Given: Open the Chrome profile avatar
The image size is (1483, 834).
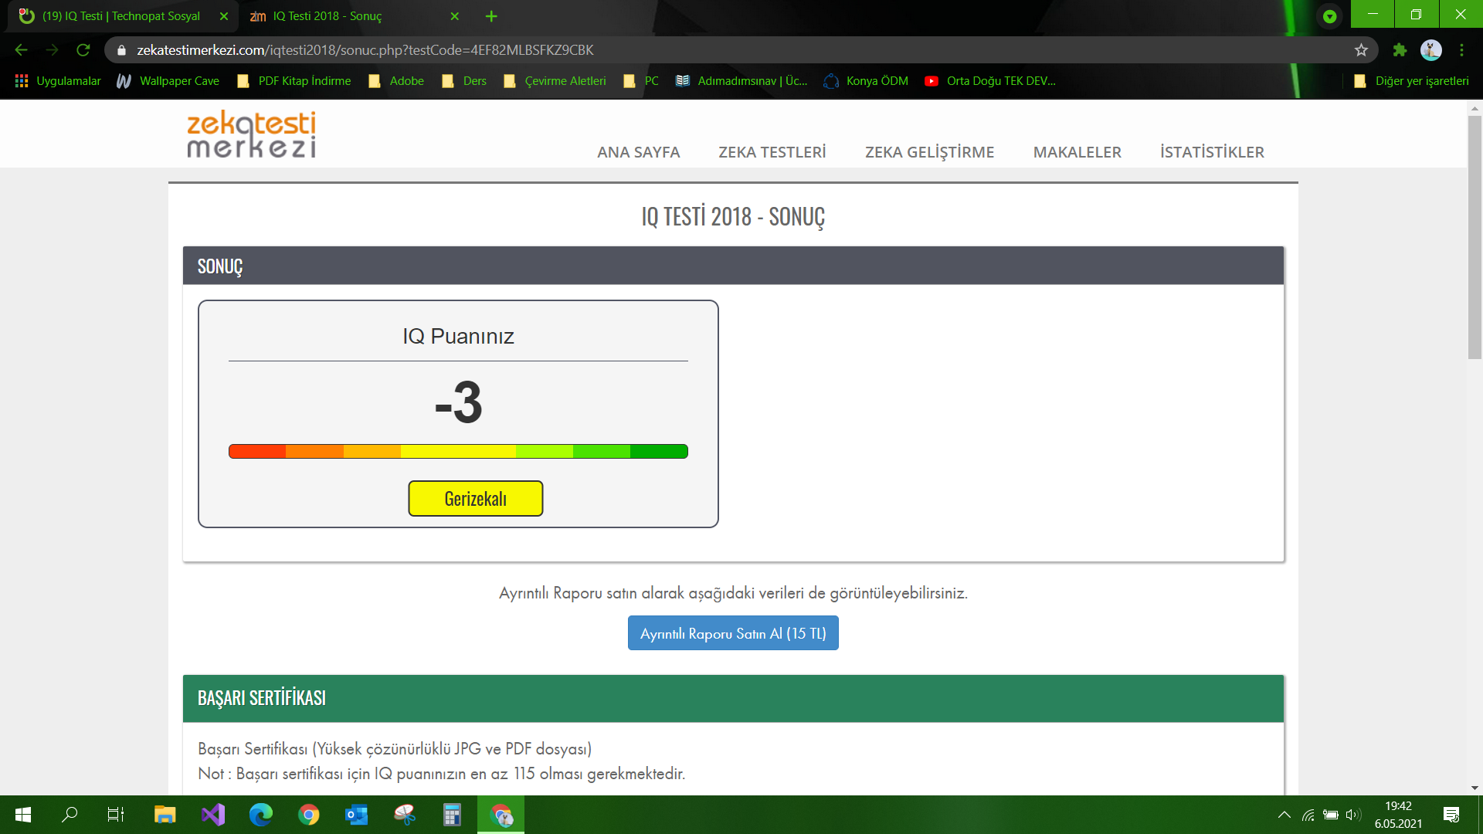Looking at the screenshot, I should pos(1430,50).
